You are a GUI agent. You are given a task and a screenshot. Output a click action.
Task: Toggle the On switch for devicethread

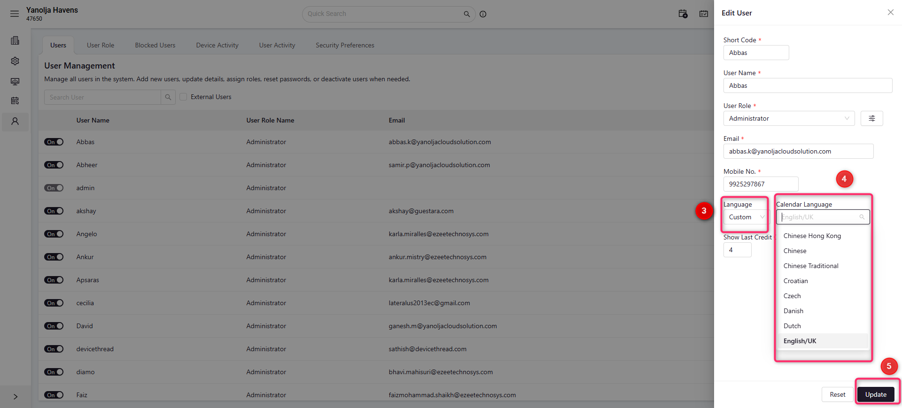click(54, 349)
